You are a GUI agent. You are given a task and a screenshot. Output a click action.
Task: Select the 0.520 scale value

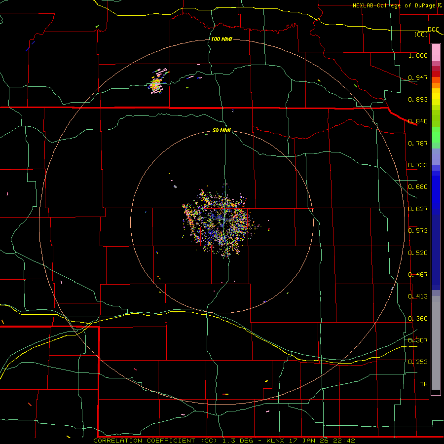(418, 253)
